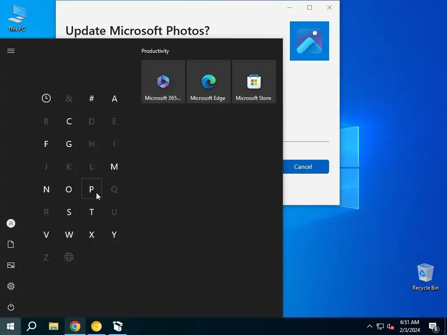The height and width of the screenshot is (335, 447).
Task: Jump to apps starting with O
Action: tap(69, 189)
